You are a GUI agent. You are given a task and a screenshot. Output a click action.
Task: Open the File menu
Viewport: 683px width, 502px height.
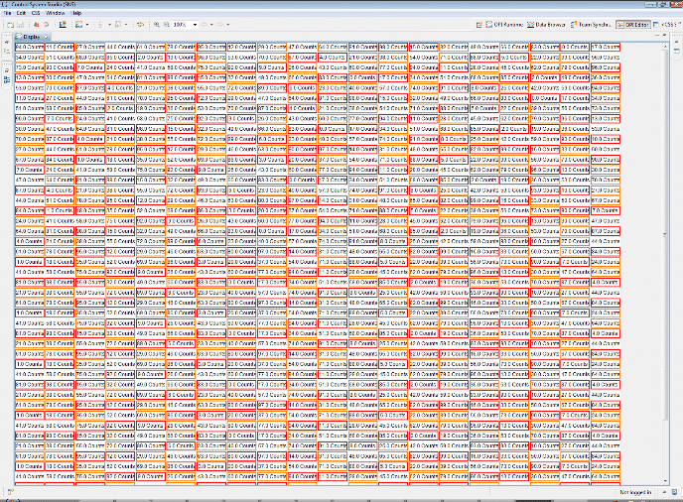8,12
